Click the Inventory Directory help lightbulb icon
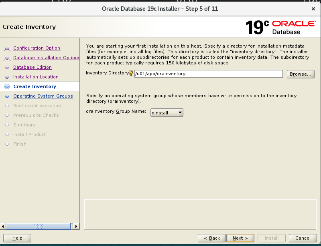The height and width of the screenshot is (246, 321). pos(131,73)
